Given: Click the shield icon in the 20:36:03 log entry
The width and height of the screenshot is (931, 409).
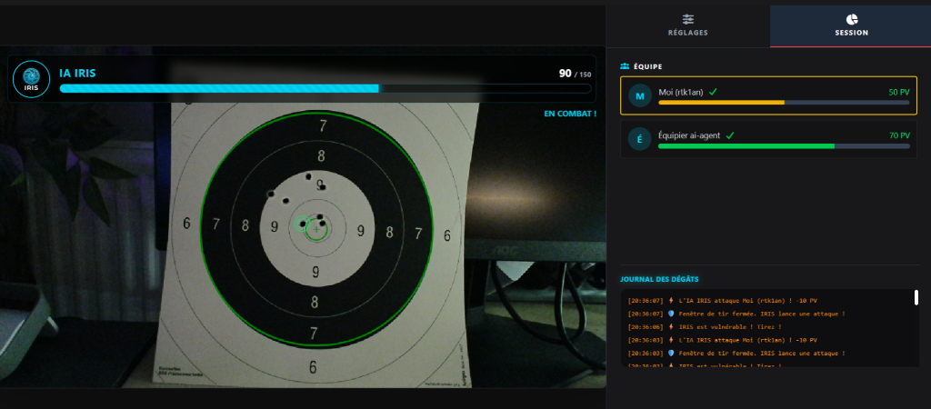Looking at the screenshot, I should pos(671,354).
